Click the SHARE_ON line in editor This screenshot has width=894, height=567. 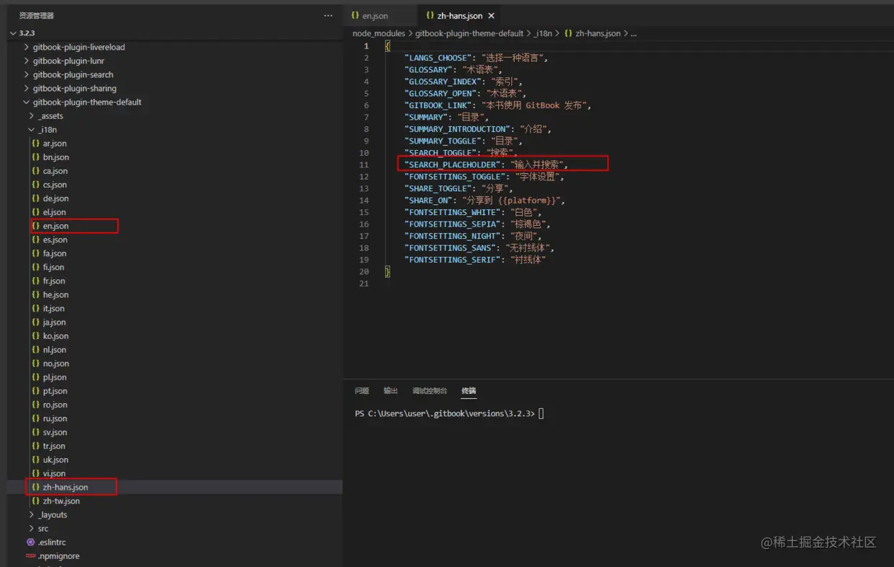(484, 200)
